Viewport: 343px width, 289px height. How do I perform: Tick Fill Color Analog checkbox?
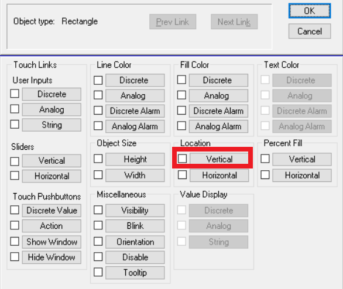[x=181, y=95]
